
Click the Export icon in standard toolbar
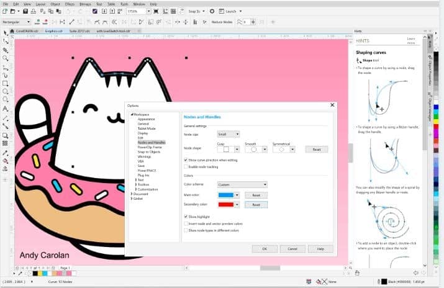(x=112, y=11)
